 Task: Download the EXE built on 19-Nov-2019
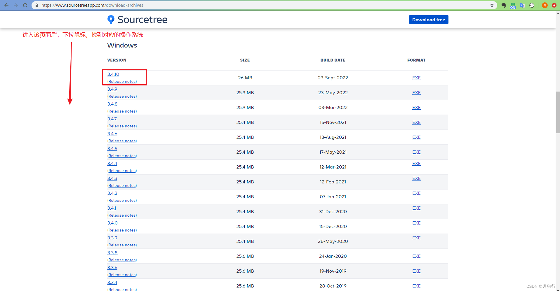coord(416,271)
